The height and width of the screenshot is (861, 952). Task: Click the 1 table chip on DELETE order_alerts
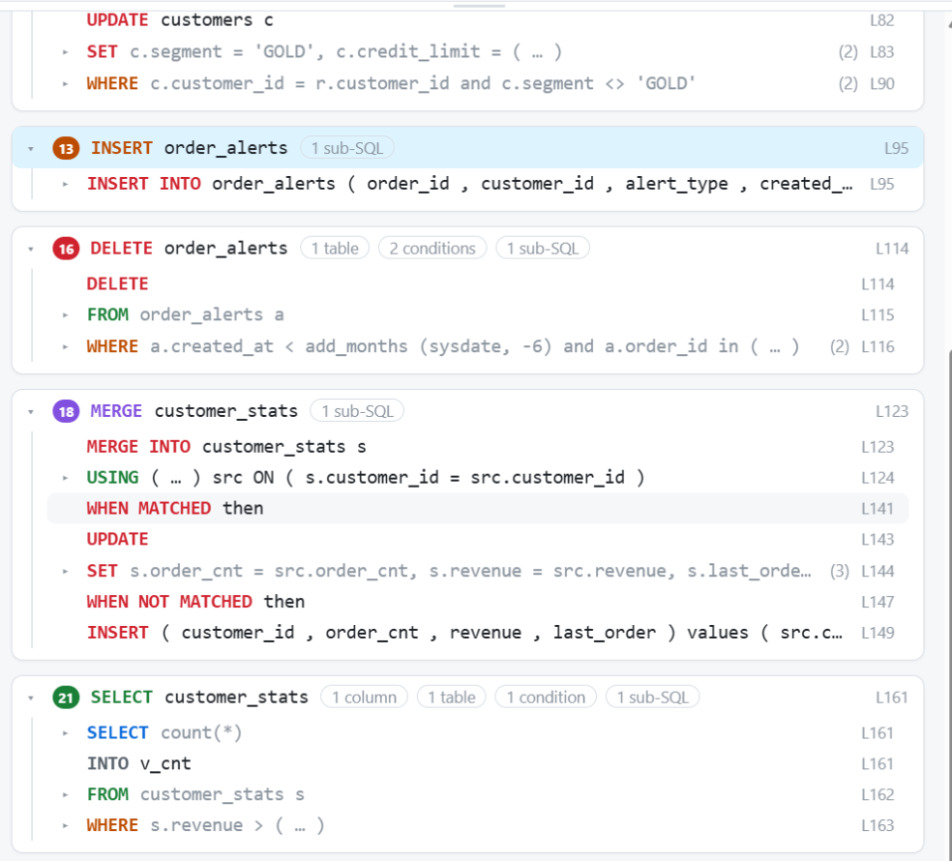pyautogui.click(x=335, y=249)
